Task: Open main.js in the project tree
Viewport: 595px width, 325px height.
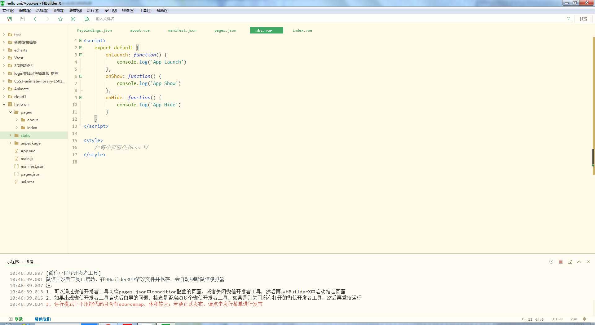Action: point(27,159)
